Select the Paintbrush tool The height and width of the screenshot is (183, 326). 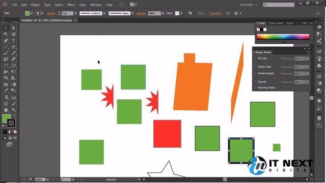point(6,53)
